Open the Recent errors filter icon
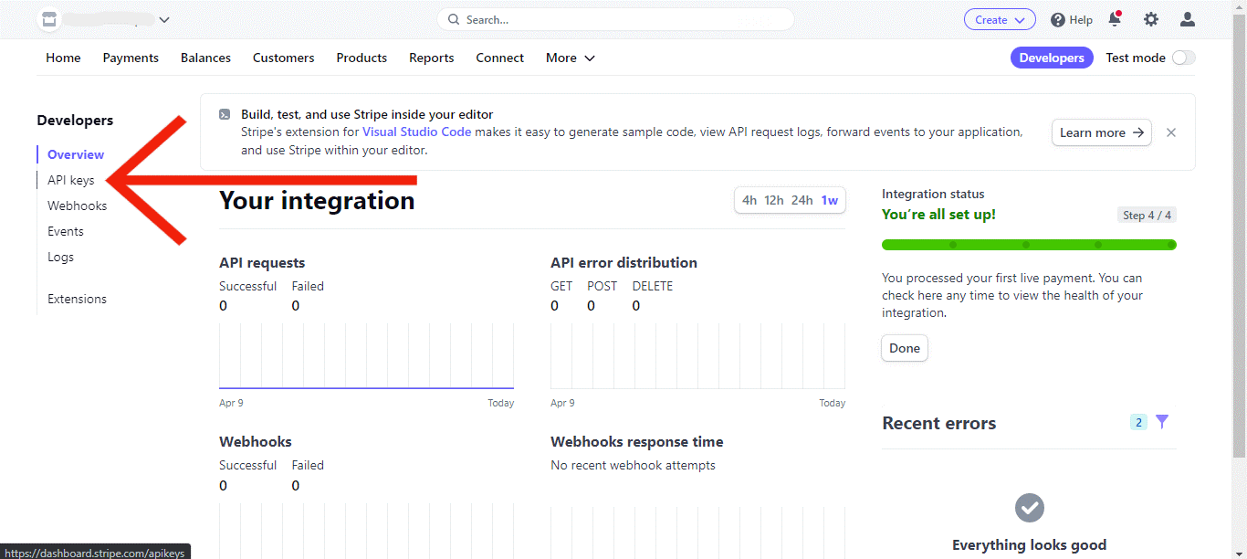The image size is (1247, 559). [1162, 422]
